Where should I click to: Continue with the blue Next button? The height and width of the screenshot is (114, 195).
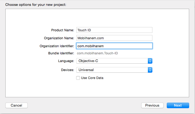(178, 105)
